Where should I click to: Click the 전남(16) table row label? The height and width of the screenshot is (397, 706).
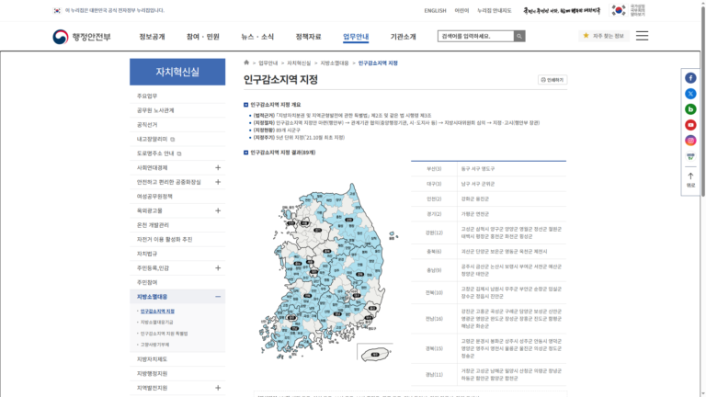(434, 319)
